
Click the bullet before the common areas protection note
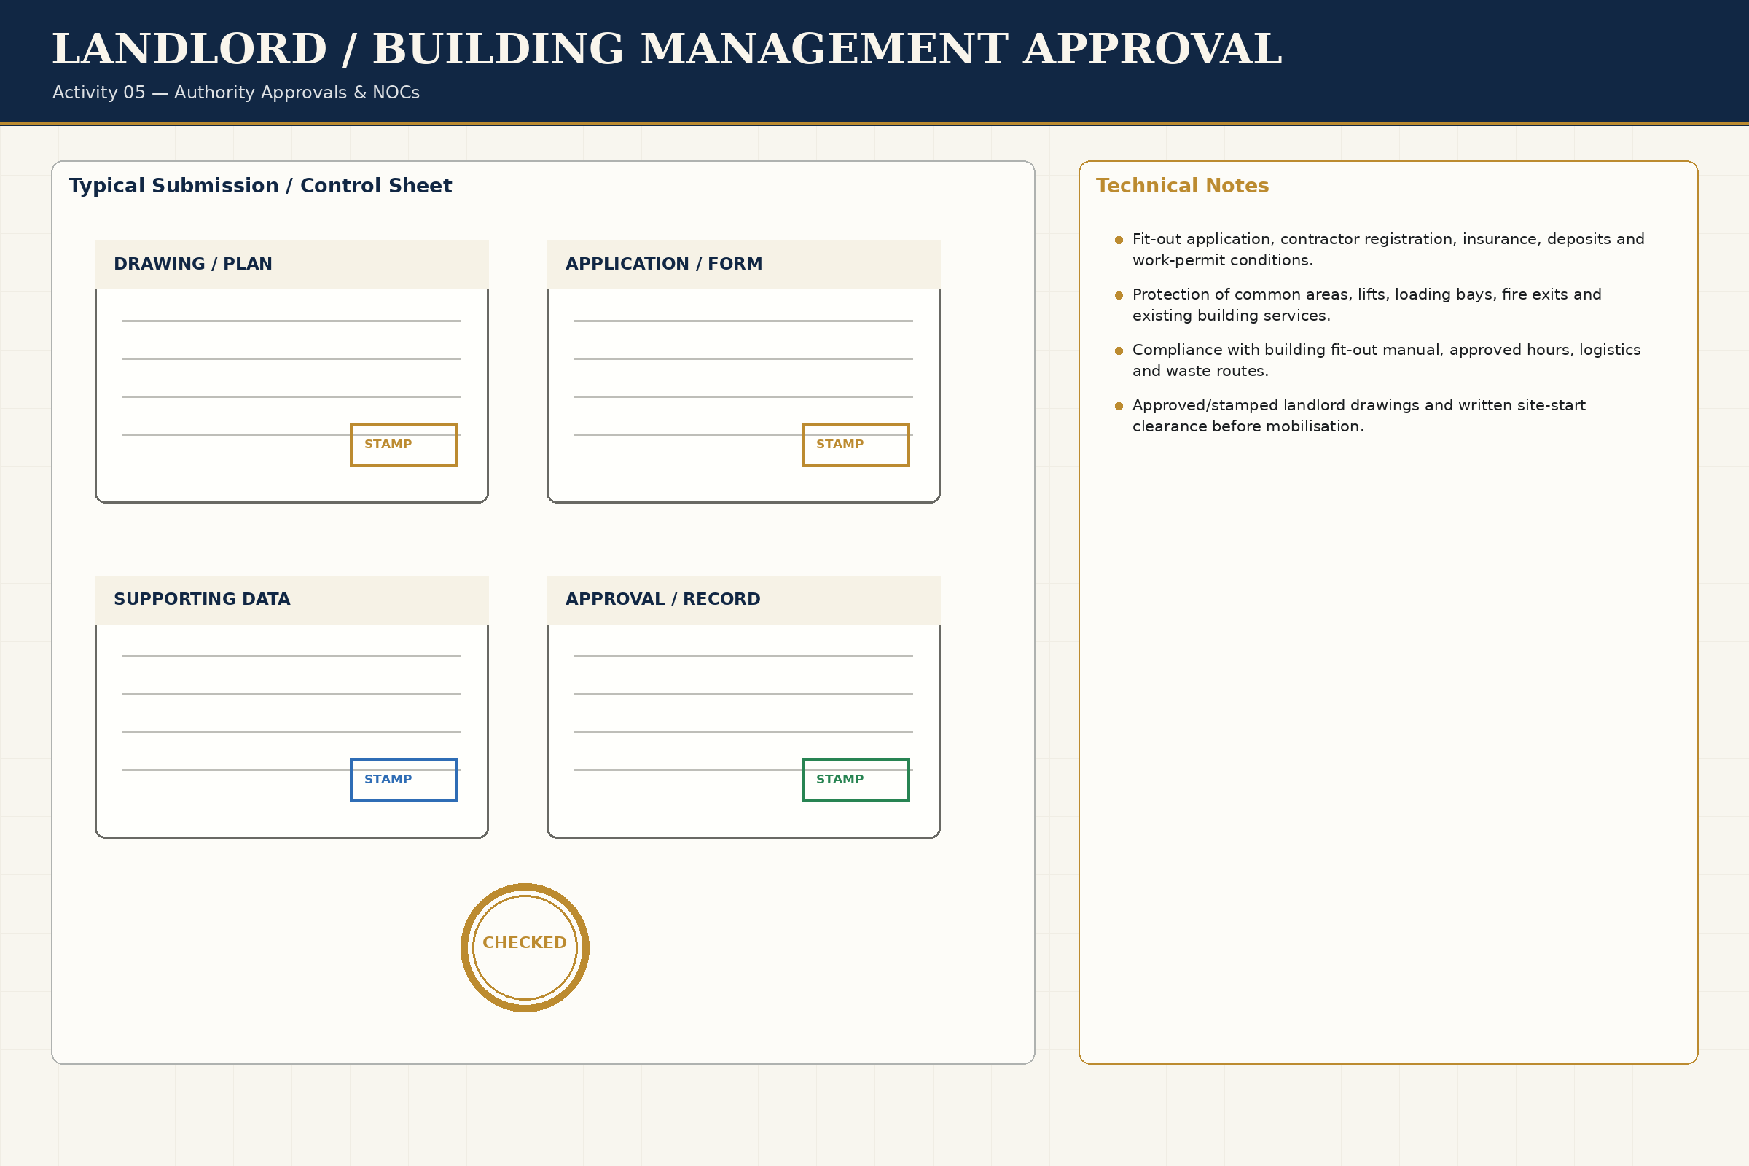point(1119,295)
